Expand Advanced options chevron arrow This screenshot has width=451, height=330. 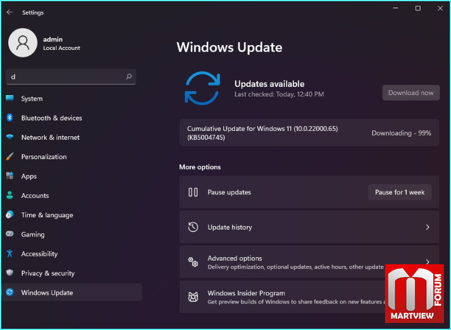tap(427, 262)
